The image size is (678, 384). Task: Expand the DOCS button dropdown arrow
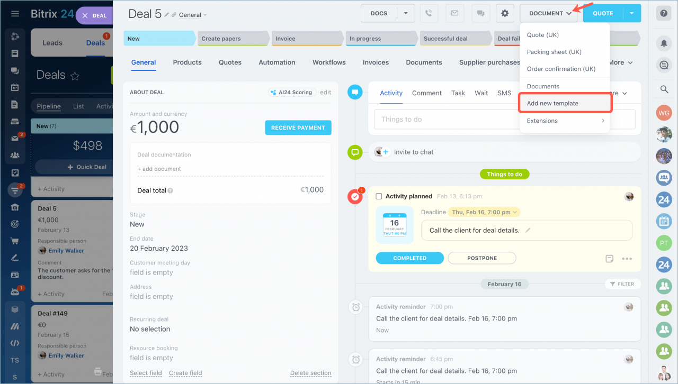coord(406,13)
